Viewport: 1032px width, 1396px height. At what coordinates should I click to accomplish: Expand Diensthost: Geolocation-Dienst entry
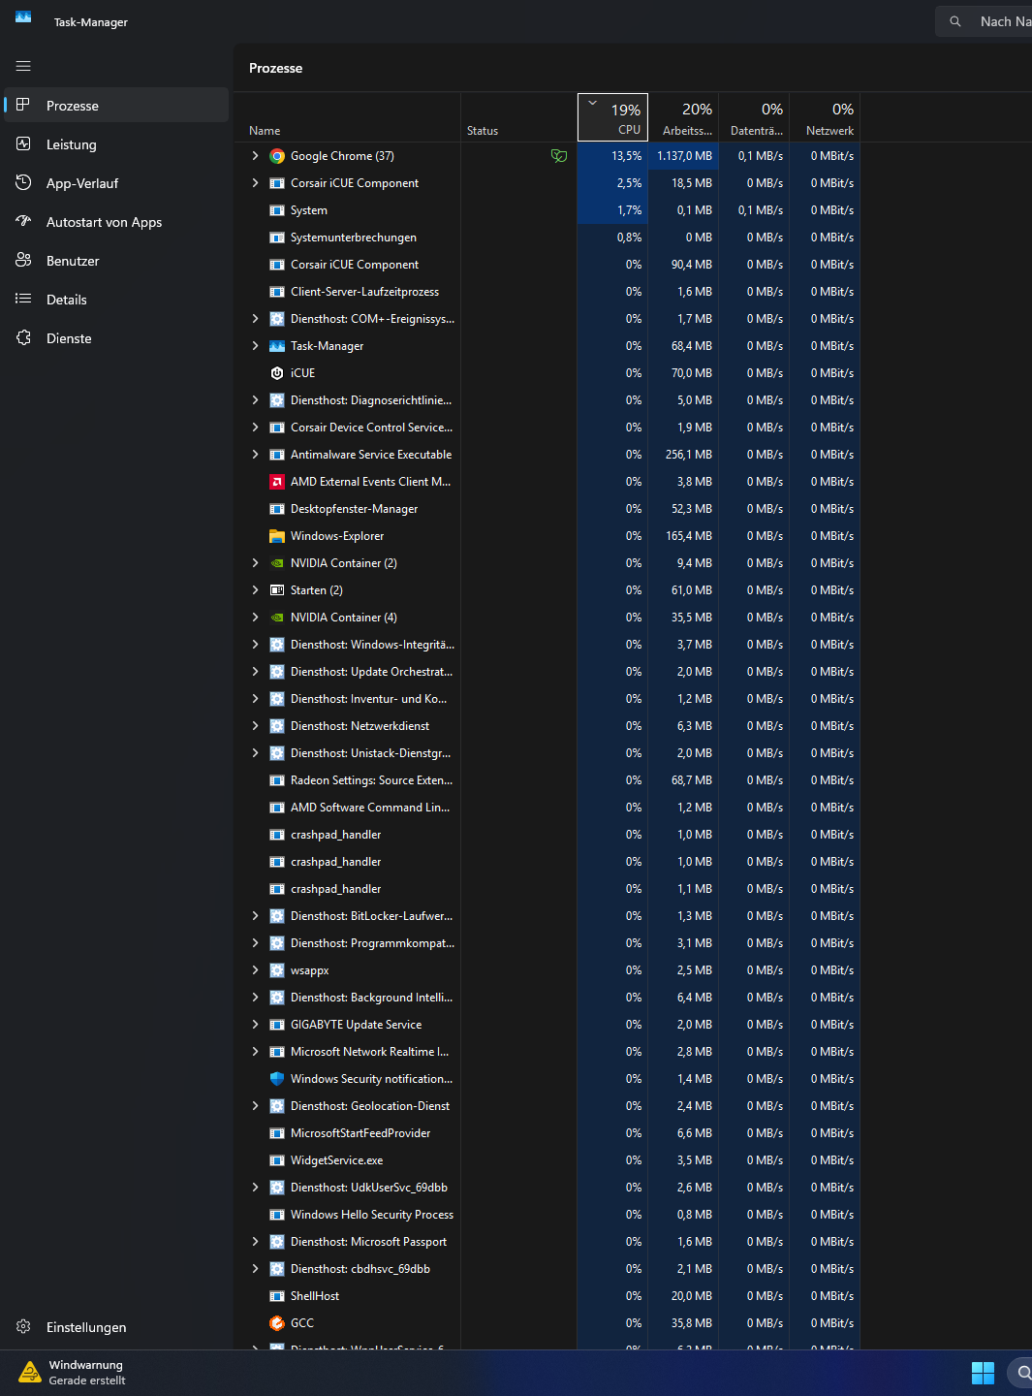tap(255, 1106)
